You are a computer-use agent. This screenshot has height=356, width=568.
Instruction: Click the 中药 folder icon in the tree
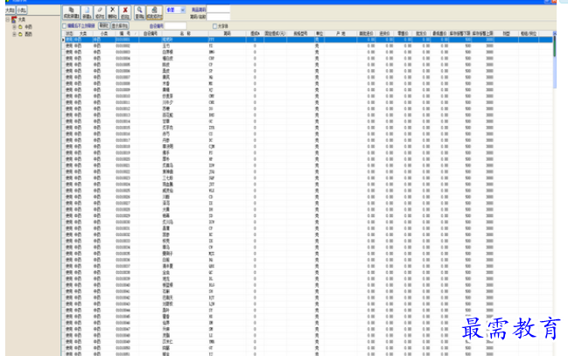[x=20, y=27]
